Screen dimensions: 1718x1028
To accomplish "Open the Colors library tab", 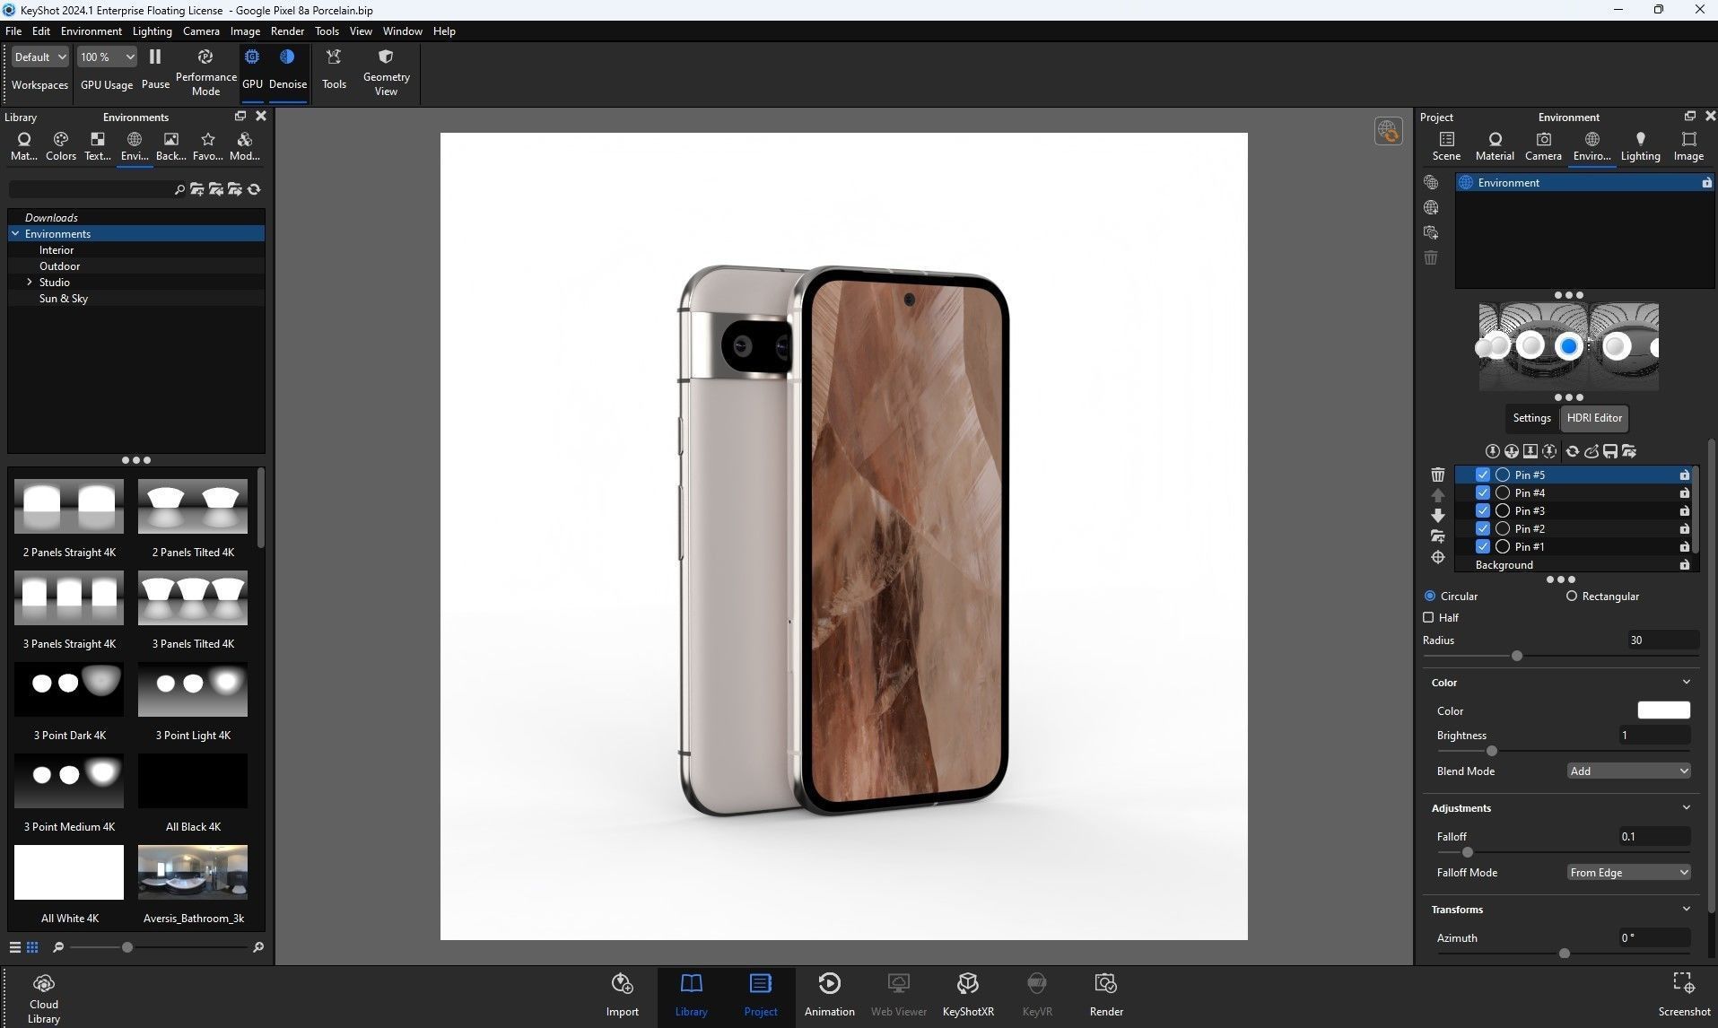I will pos(61,146).
